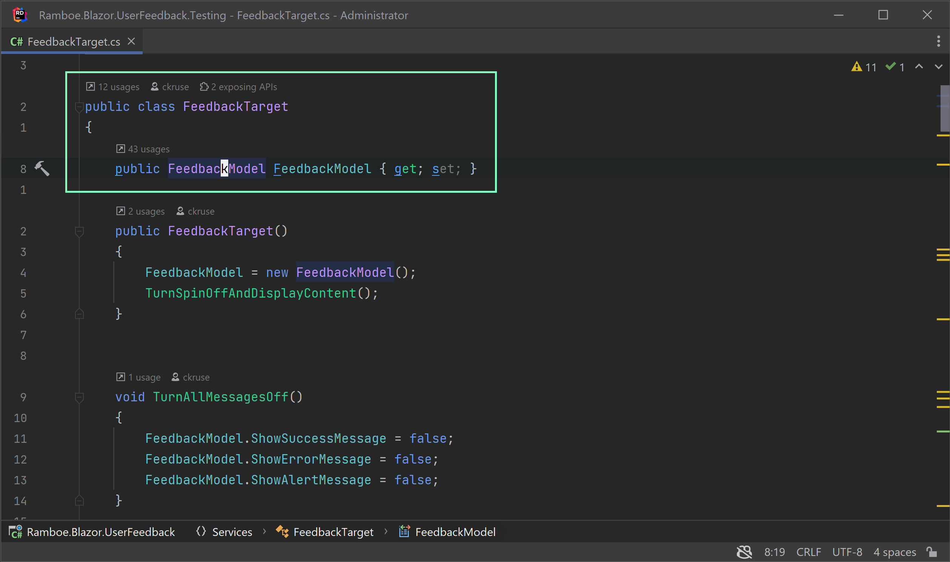Open the CRLF line separator selector

click(809, 552)
